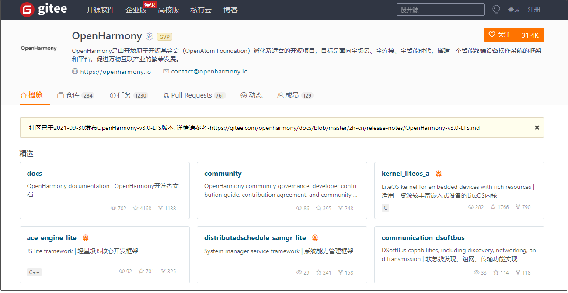Click the star icon on docs card
The height and width of the screenshot is (293, 568).
tap(136, 208)
